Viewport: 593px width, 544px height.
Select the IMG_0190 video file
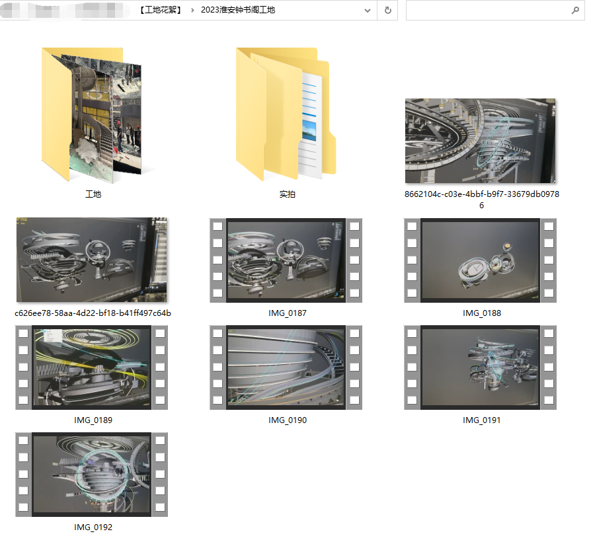[x=286, y=368]
